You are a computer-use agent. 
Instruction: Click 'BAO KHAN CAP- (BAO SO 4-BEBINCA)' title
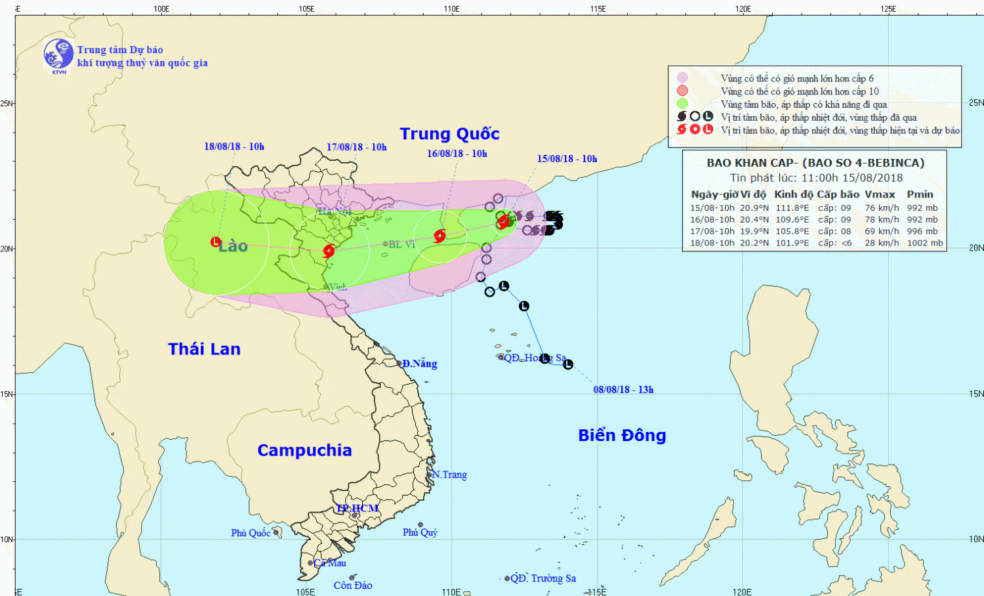tap(815, 163)
